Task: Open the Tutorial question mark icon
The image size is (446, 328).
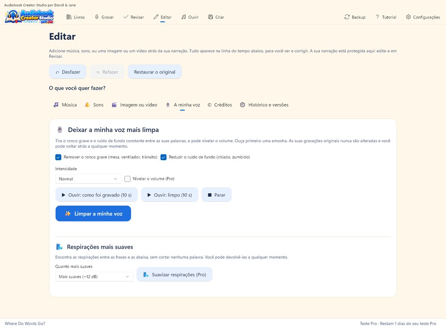Action: click(377, 17)
